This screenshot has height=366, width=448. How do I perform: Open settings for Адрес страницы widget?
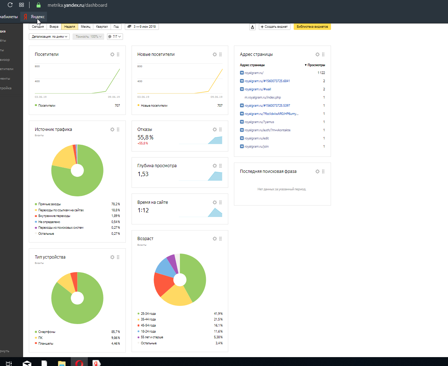(x=318, y=54)
